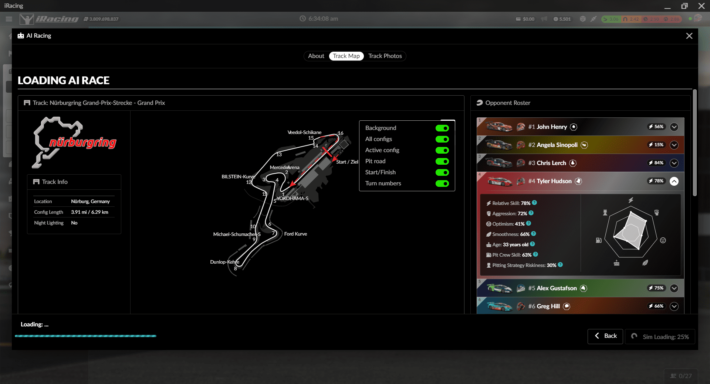Click Angela Sinopoli's helmet icon

(521, 145)
